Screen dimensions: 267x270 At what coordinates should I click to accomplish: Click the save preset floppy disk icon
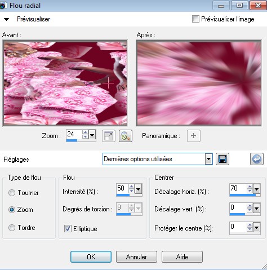(222, 159)
